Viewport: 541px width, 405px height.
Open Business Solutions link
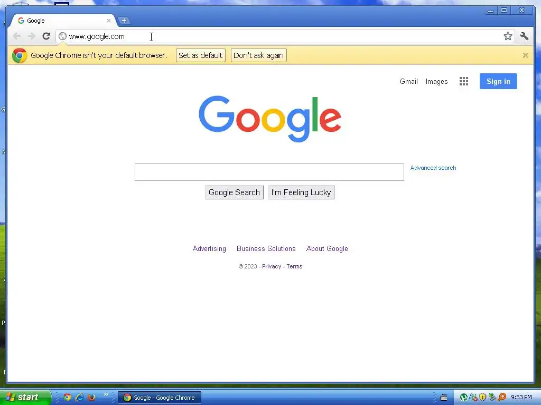[266, 249]
